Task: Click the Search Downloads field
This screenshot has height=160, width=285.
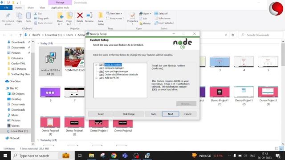Action: pos(260,35)
